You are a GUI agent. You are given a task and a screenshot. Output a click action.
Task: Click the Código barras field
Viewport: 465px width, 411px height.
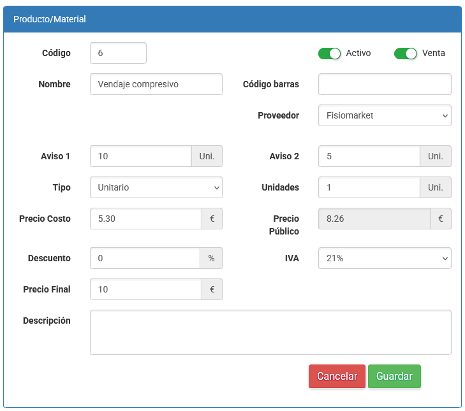tap(384, 84)
